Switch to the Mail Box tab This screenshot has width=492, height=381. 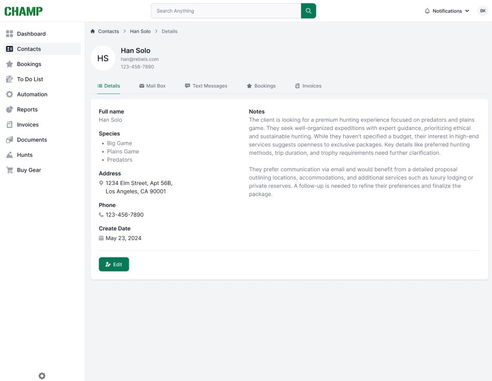pyautogui.click(x=152, y=86)
